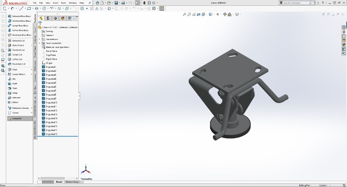Expand the Solid Bodies(18) tree node
The image size is (347, 187).
point(40,43)
